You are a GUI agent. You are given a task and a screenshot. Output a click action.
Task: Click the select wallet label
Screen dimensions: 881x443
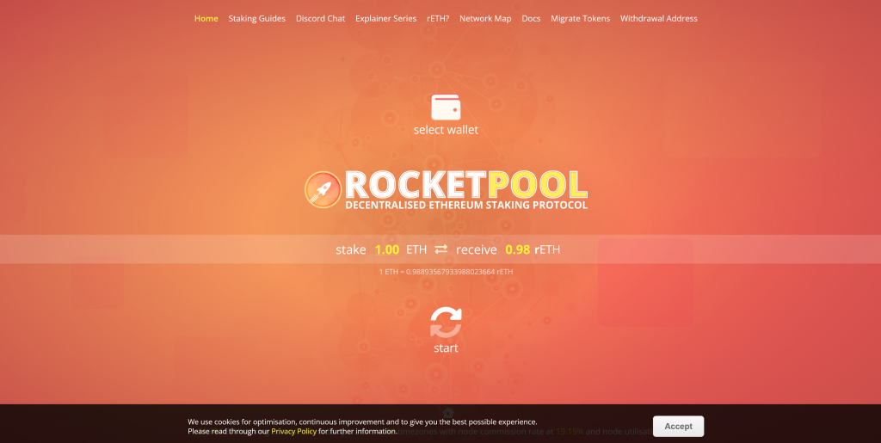pyautogui.click(x=446, y=130)
